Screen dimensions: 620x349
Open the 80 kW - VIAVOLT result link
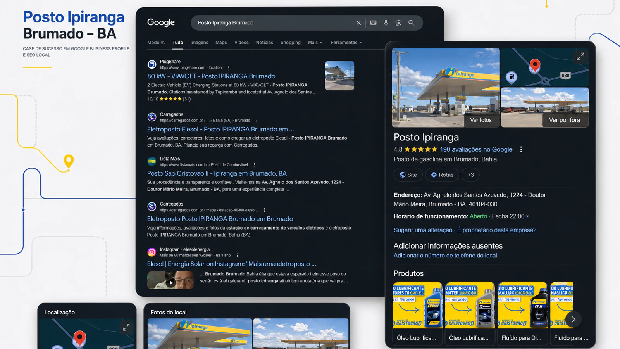211,76
